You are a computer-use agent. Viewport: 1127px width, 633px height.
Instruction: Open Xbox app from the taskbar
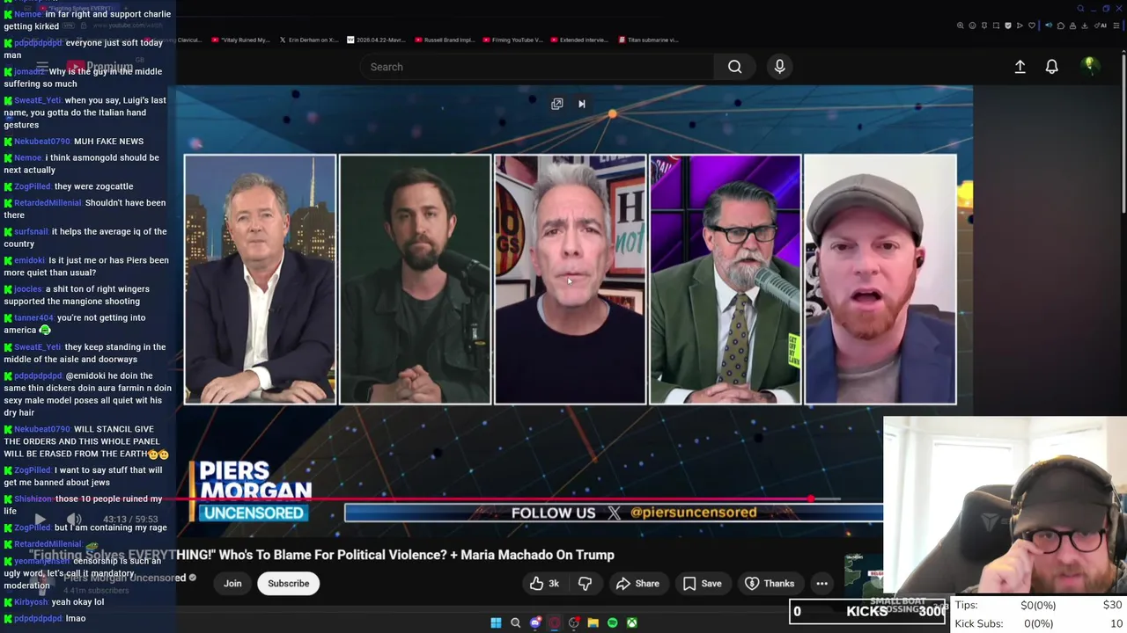pyautogui.click(x=631, y=622)
